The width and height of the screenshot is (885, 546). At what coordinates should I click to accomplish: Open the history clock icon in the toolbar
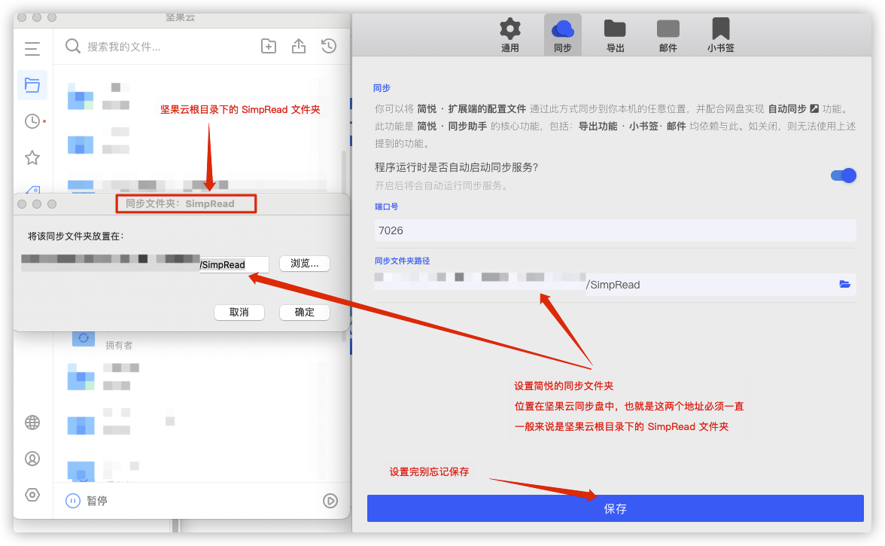(x=328, y=46)
